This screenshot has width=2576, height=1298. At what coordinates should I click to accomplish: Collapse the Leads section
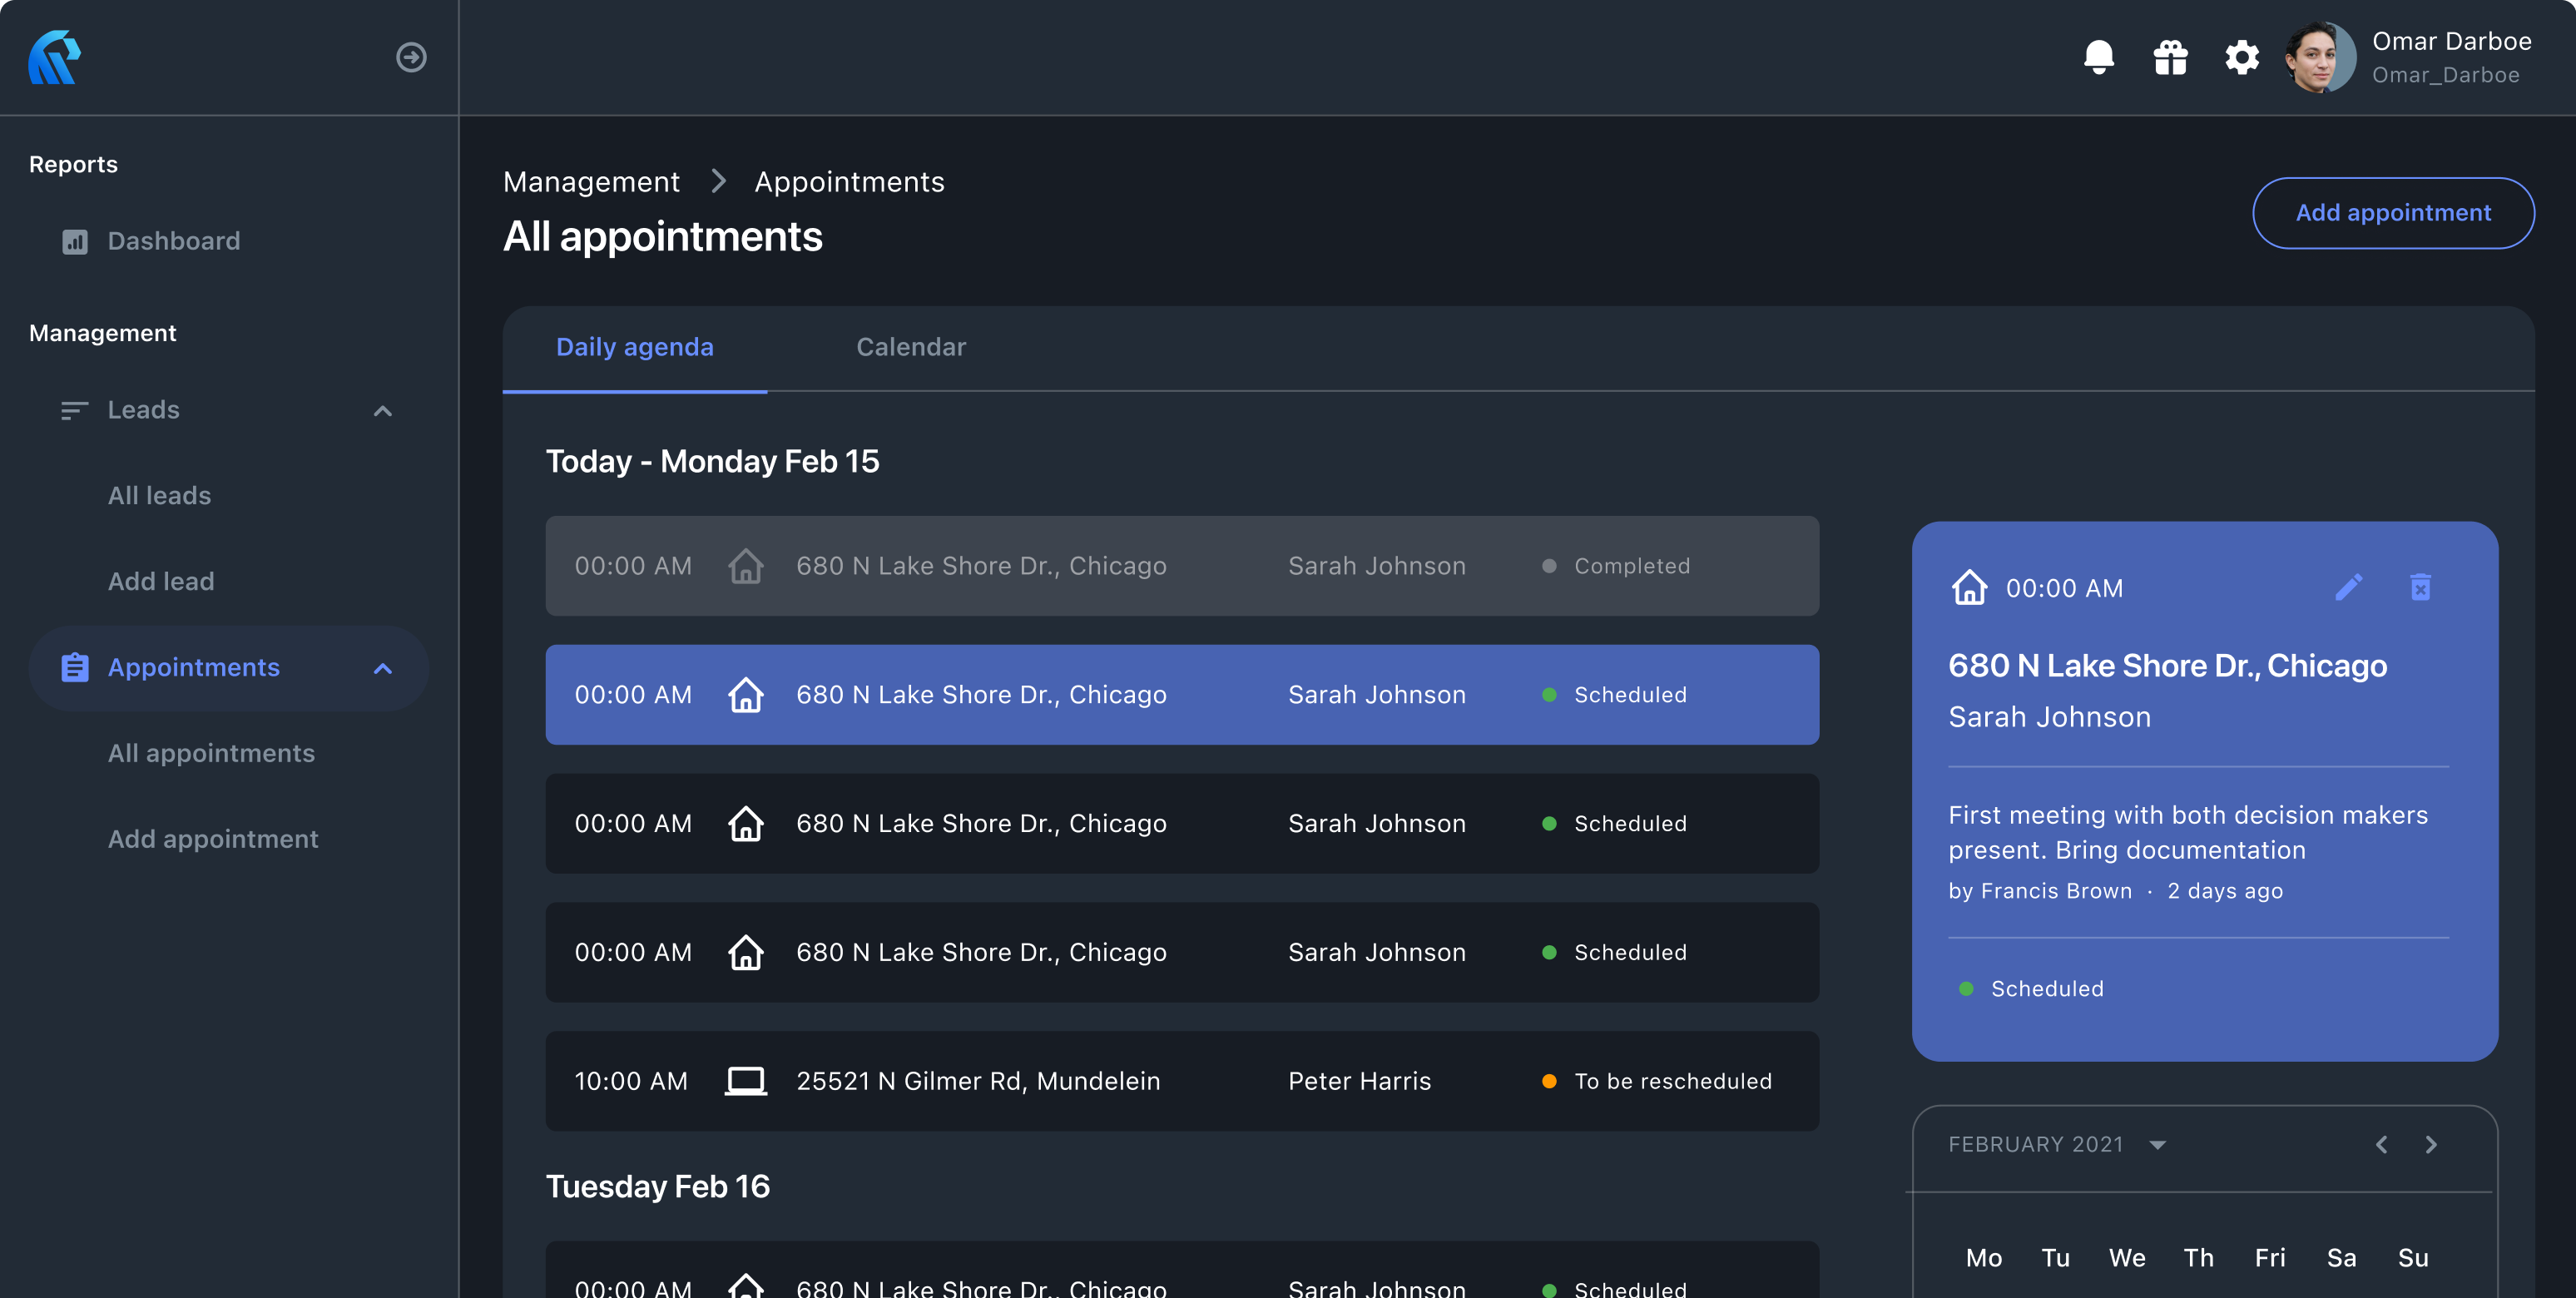tap(382, 410)
